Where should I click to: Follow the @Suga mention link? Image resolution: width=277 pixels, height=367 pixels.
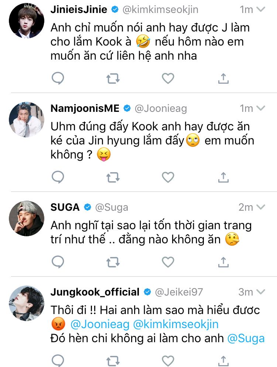click(x=246, y=338)
